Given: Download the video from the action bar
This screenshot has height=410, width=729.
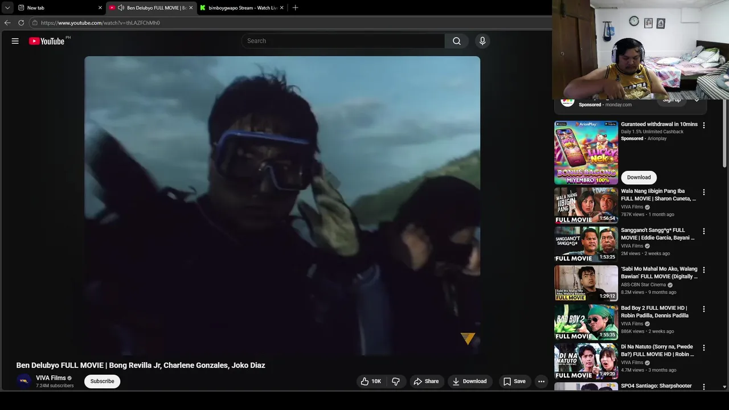Looking at the screenshot, I should click(470, 382).
